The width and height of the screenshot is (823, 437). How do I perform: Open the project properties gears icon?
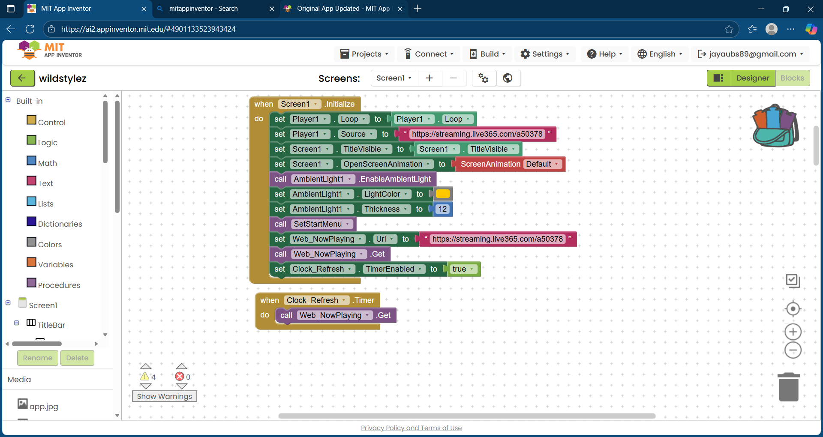tap(484, 78)
